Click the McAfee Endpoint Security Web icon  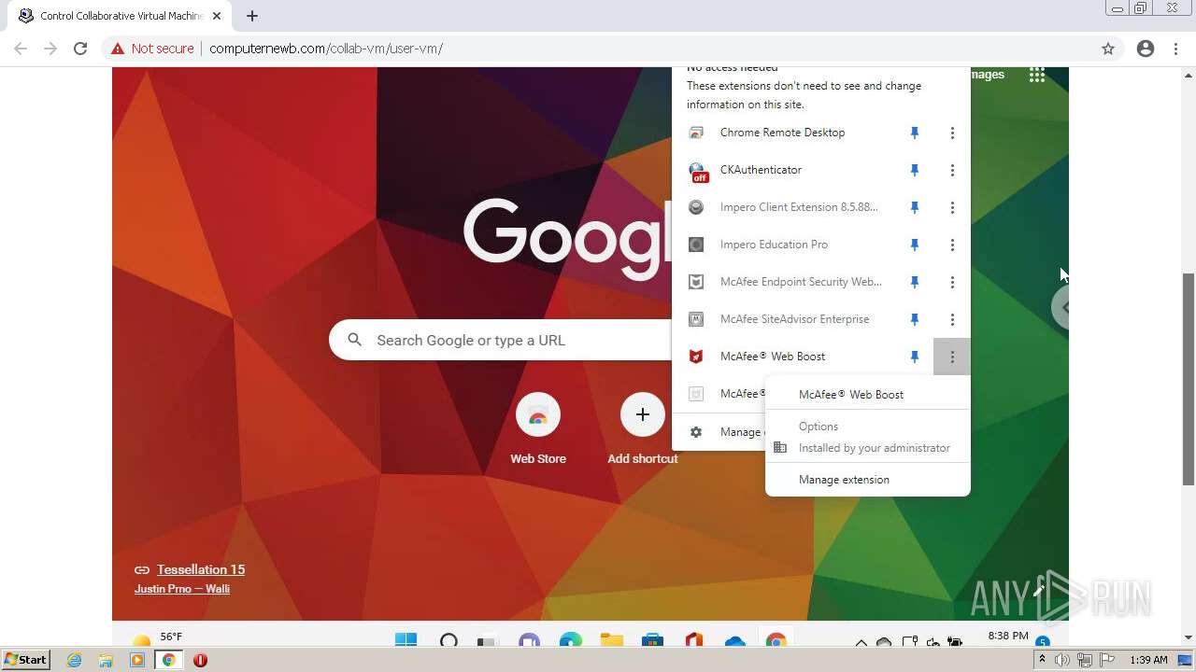696,282
